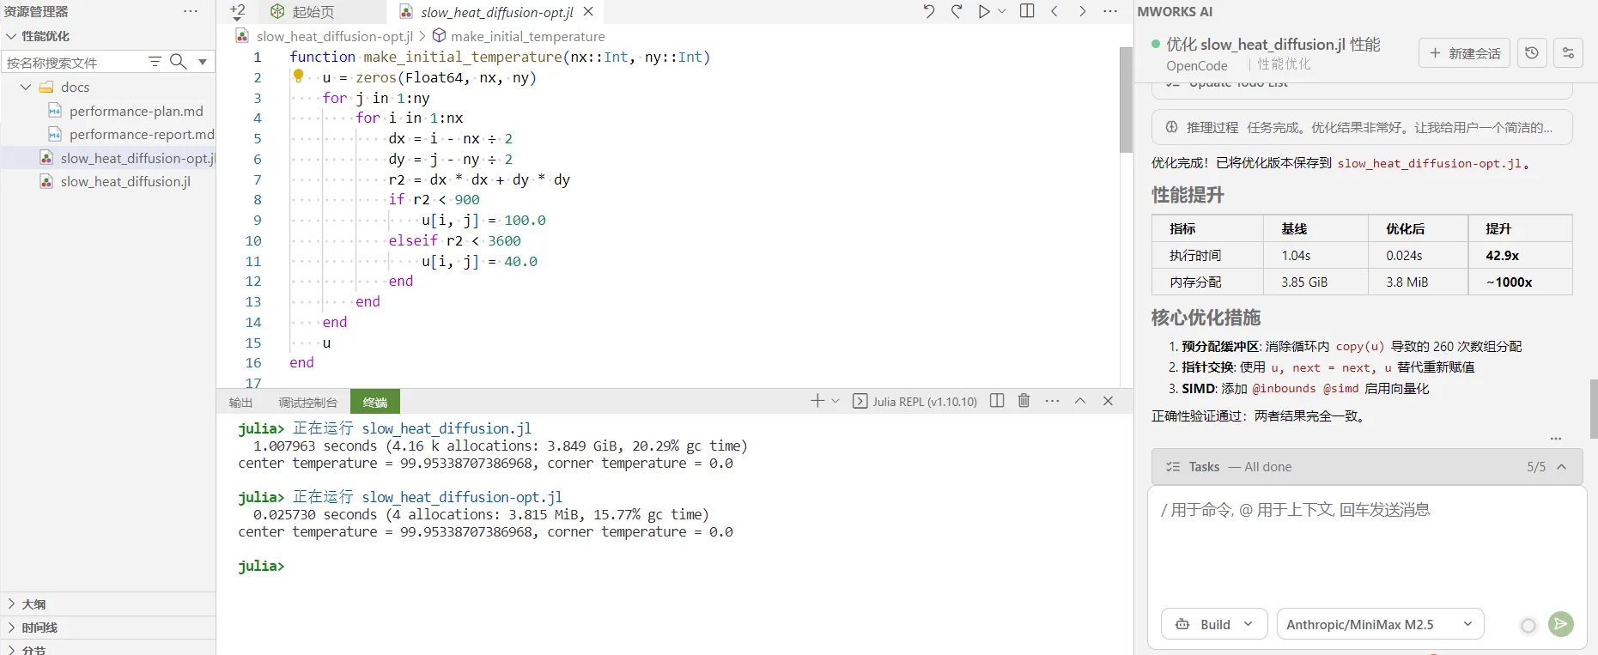Open the search options dropdown arrow
The width and height of the screenshot is (1598, 655).
coord(203,62)
